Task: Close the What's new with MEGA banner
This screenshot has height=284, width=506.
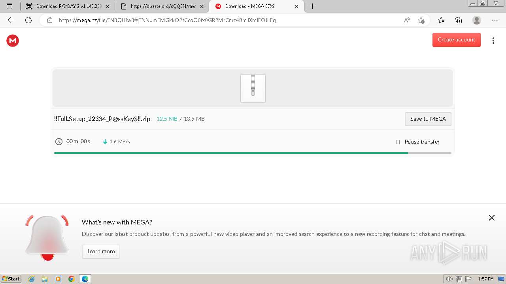Action: [x=492, y=218]
